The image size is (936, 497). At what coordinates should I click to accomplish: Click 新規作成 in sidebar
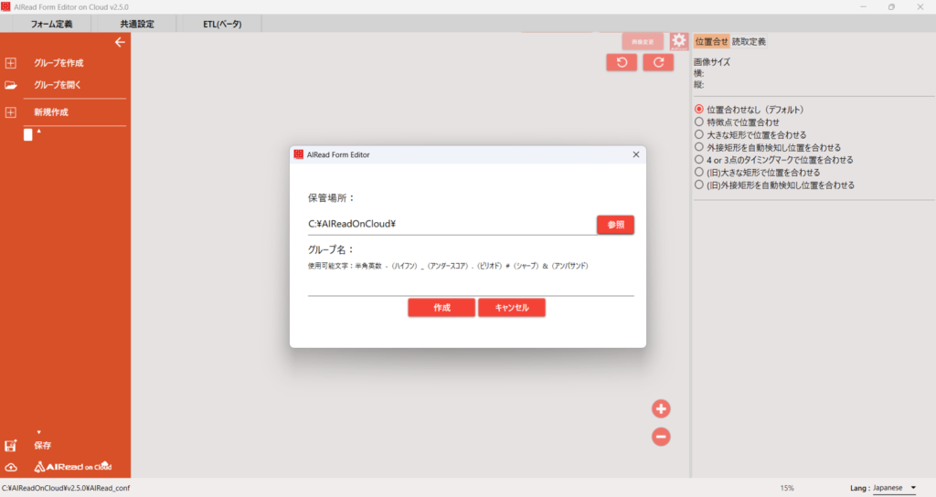point(51,112)
